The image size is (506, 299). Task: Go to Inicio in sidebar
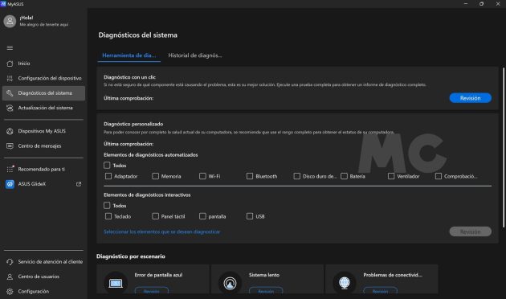pyautogui.click(x=43, y=63)
